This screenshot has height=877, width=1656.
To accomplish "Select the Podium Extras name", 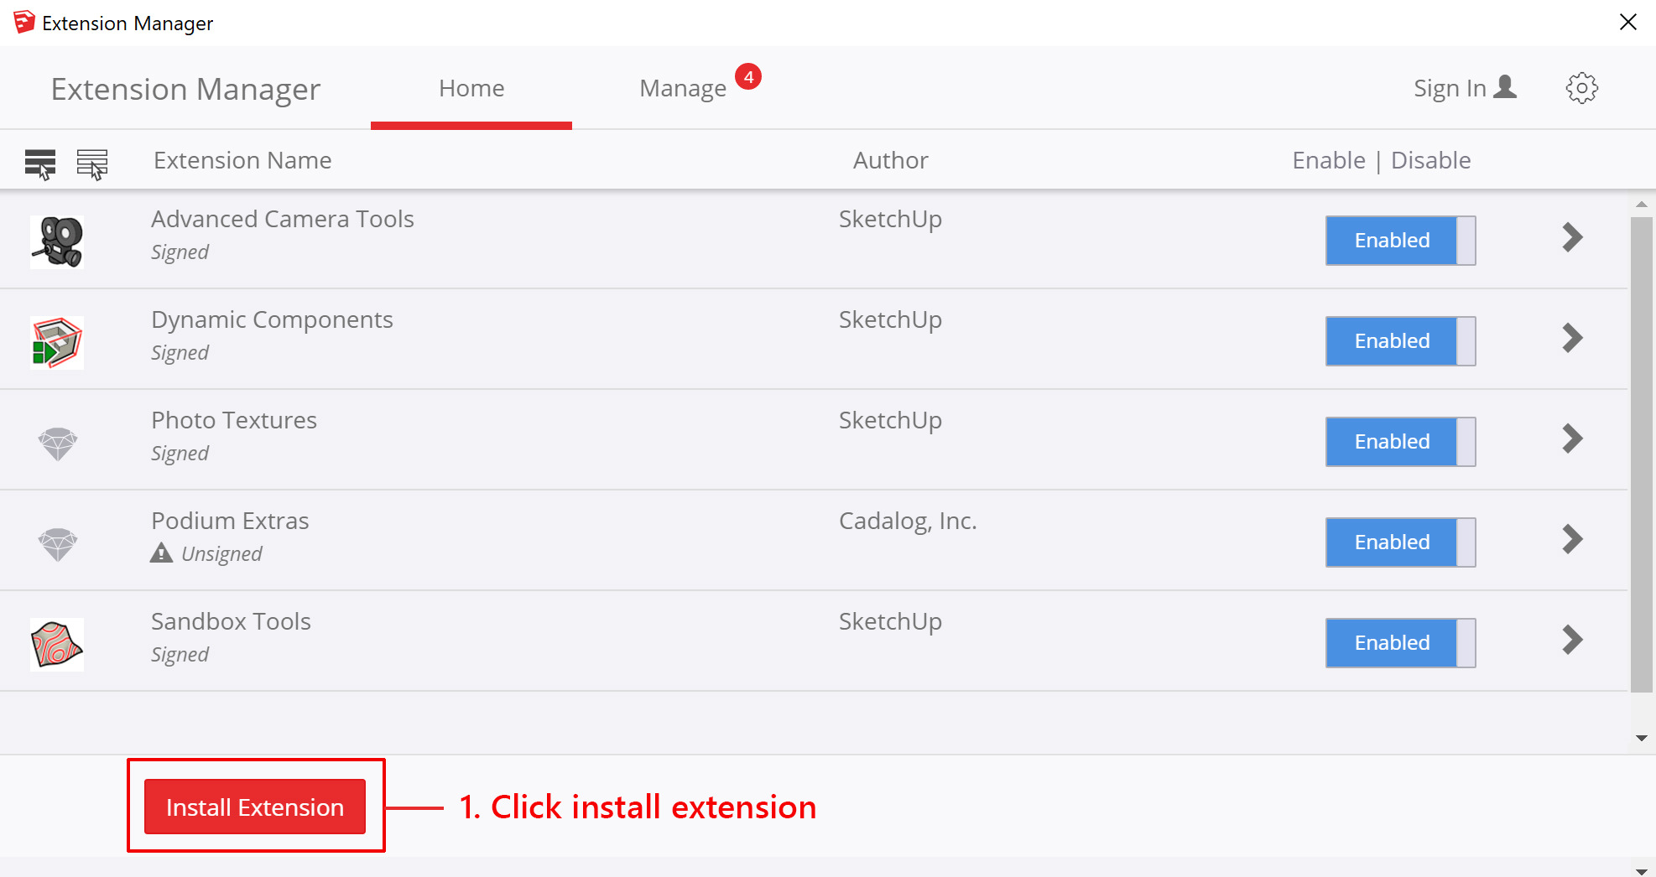I will [230, 521].
